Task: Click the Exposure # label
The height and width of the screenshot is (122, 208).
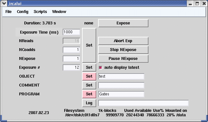Action: pos(29,67)
